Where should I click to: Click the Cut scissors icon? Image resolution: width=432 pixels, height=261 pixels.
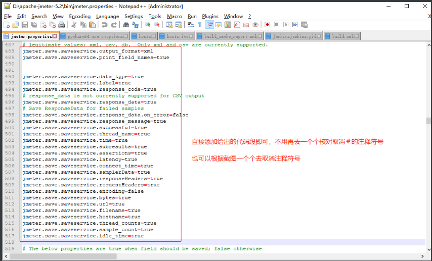tap(73, 25)
